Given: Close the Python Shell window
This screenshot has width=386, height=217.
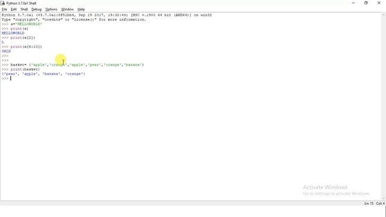Looking at the screenshot, I should 379,3.
